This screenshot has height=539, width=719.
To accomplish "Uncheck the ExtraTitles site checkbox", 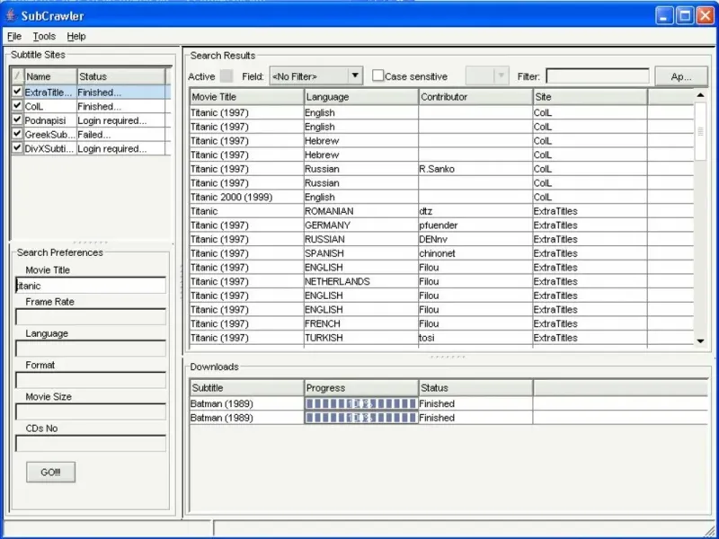I will pyautogui.click(x=17, y=92).
